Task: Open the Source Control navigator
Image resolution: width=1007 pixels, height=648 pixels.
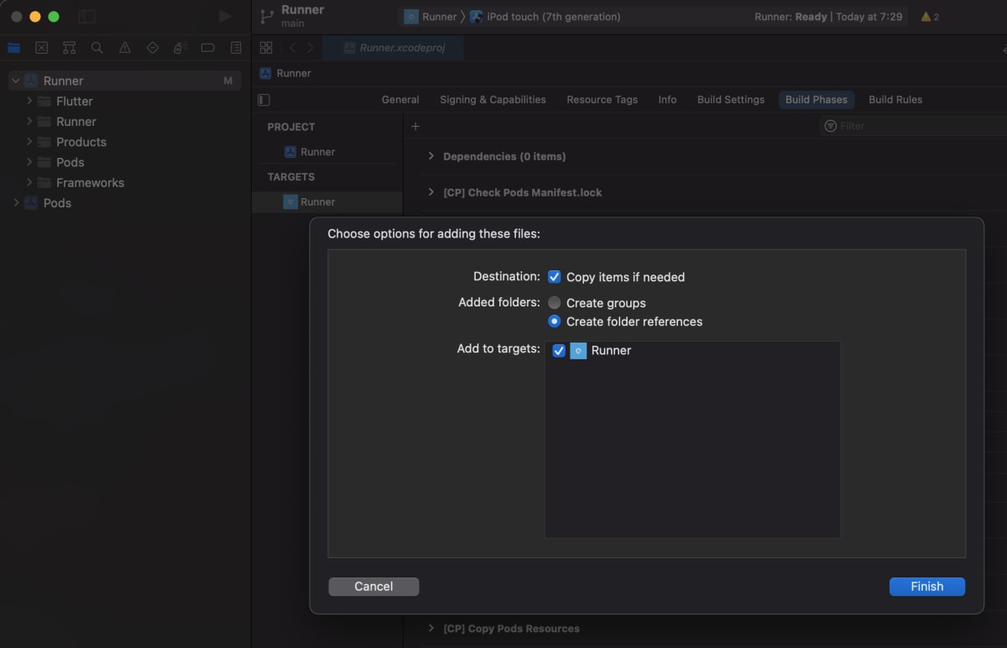Action: click(41, 48)
